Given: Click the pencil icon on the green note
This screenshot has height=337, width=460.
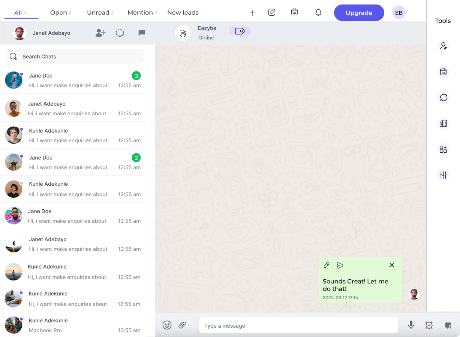Looking at the screenshot, I should coord(326,265).
